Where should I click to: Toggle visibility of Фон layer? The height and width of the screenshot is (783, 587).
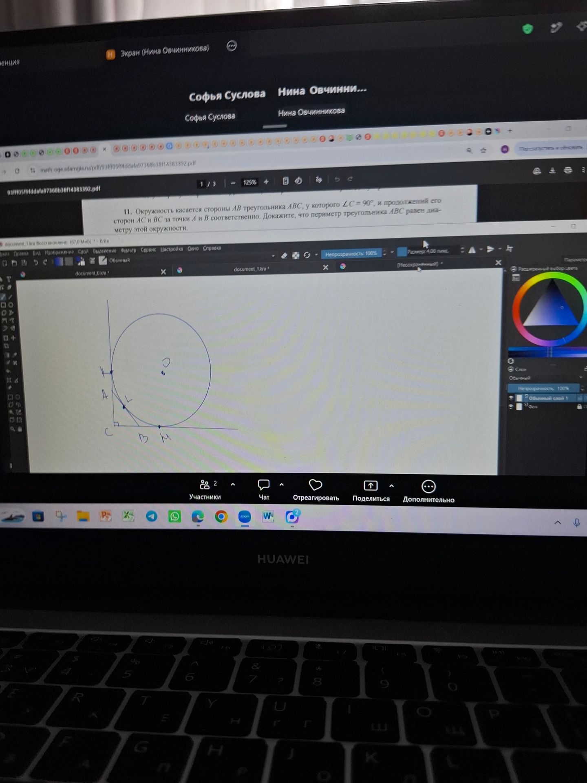pos(511,407)
